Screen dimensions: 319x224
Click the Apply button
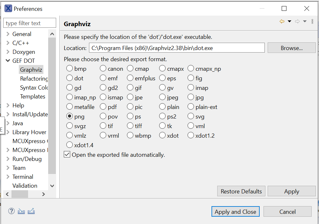point(292,191)
